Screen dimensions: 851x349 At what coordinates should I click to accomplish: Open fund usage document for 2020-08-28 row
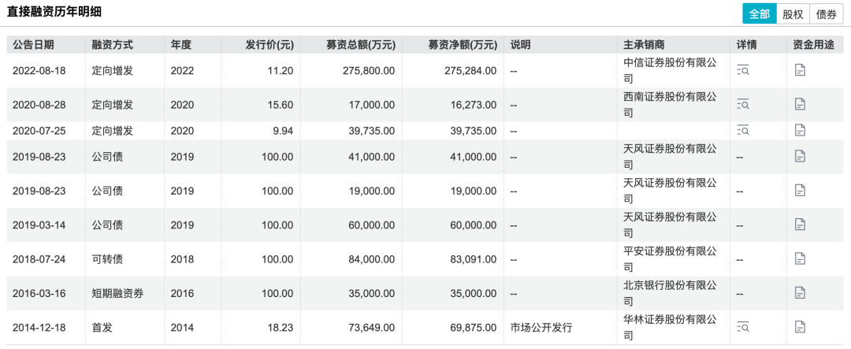(800, 104)
